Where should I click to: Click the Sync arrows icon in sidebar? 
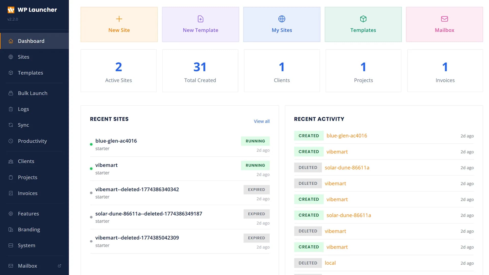coord(11,125)
